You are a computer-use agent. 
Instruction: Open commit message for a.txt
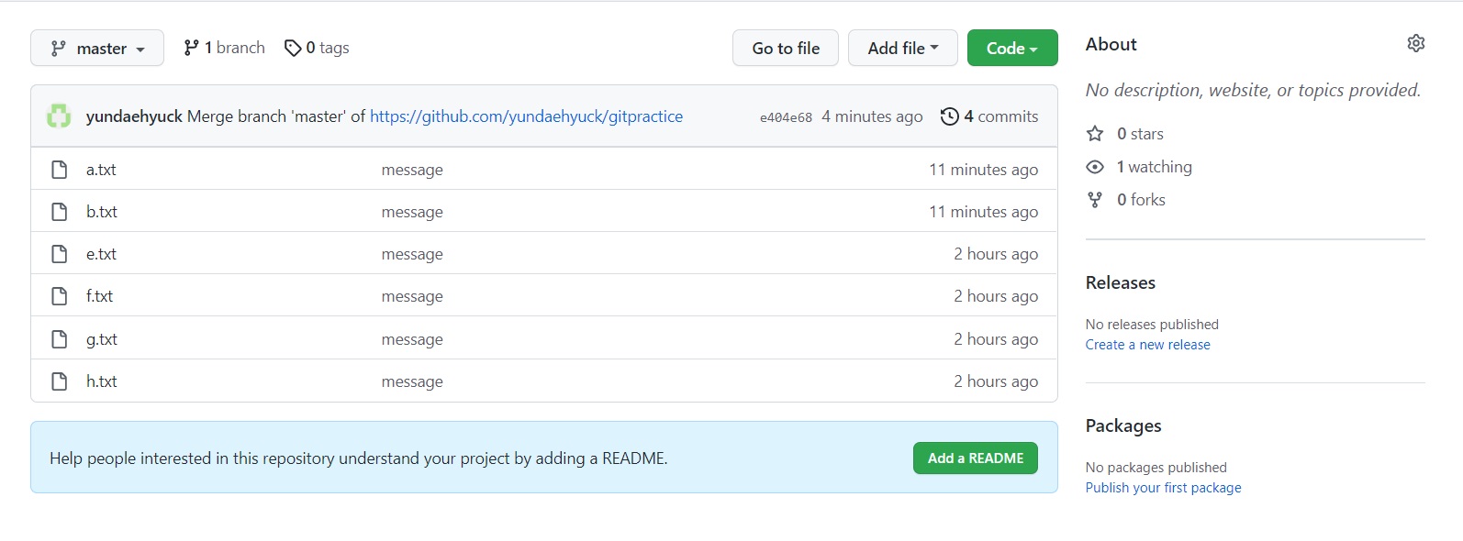point(412,170)
